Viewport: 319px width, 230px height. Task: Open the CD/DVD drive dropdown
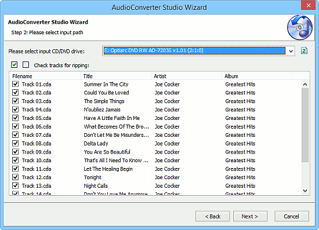point(291,51)
